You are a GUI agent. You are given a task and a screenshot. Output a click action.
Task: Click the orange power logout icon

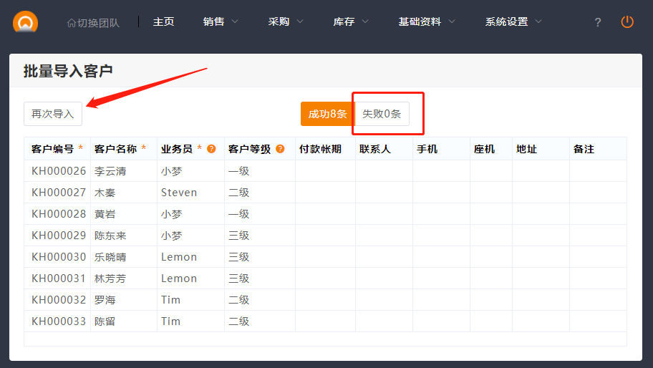coord(627,22)
